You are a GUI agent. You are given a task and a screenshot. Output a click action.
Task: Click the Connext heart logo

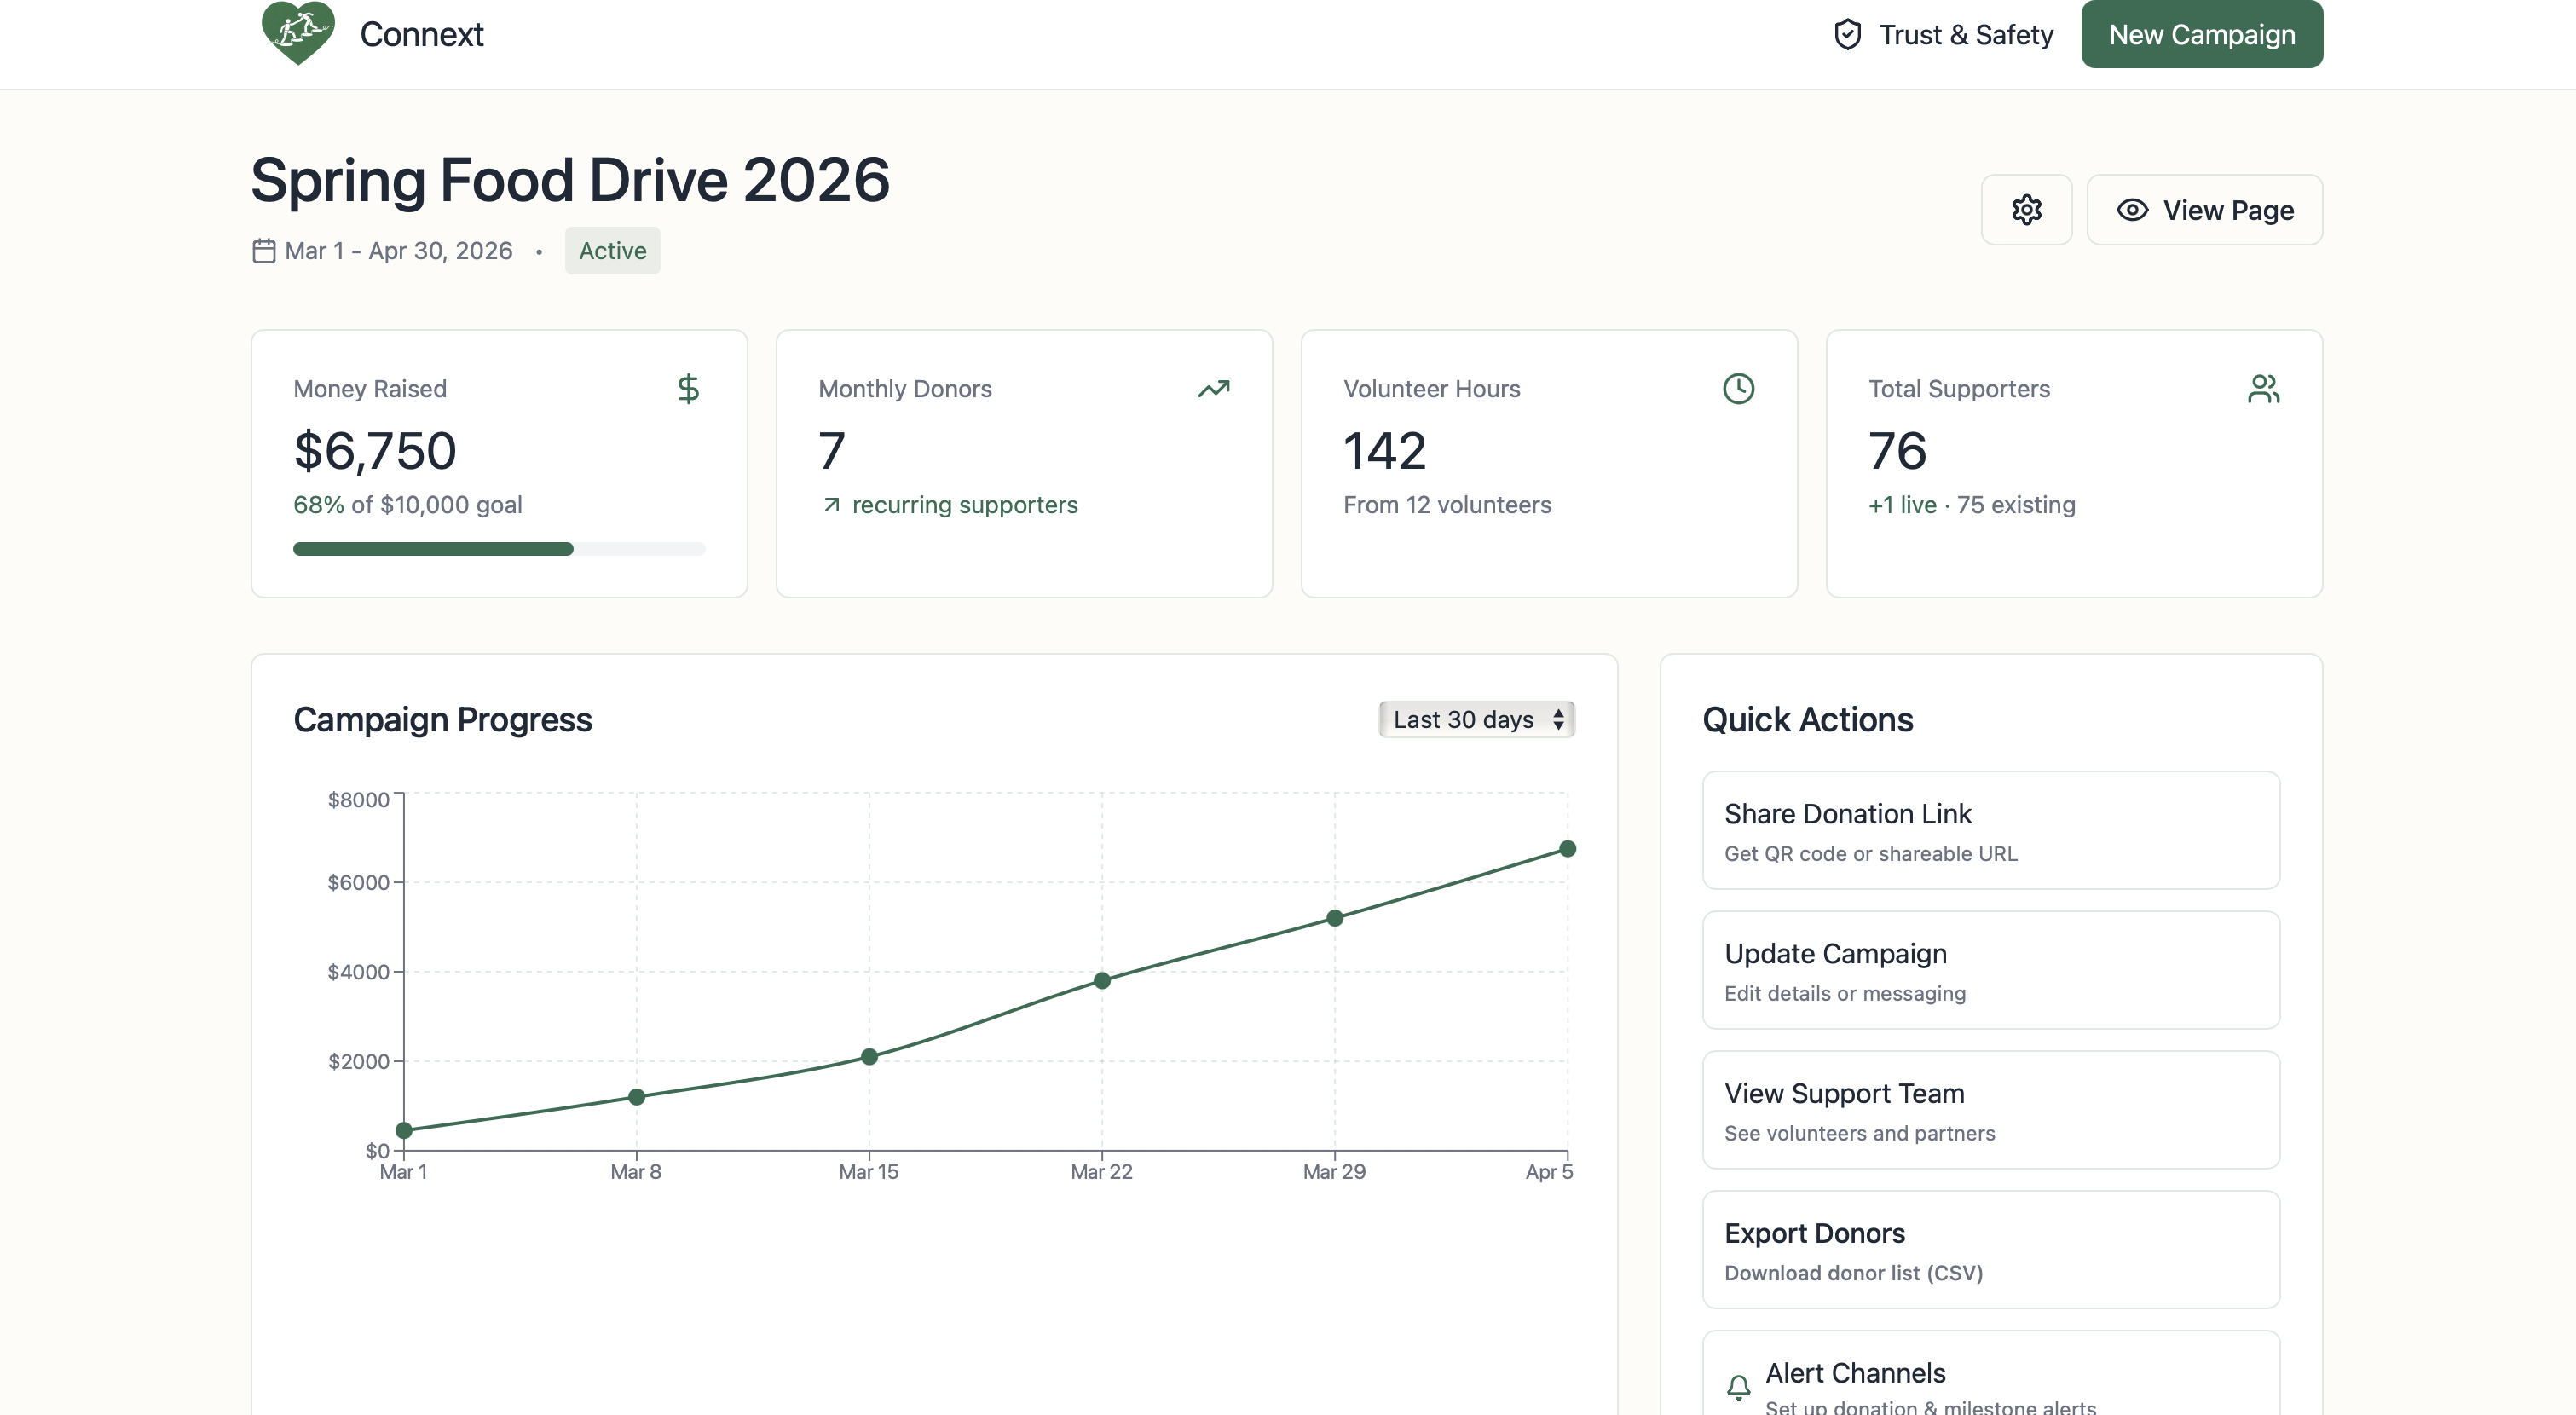coord(297,33)
